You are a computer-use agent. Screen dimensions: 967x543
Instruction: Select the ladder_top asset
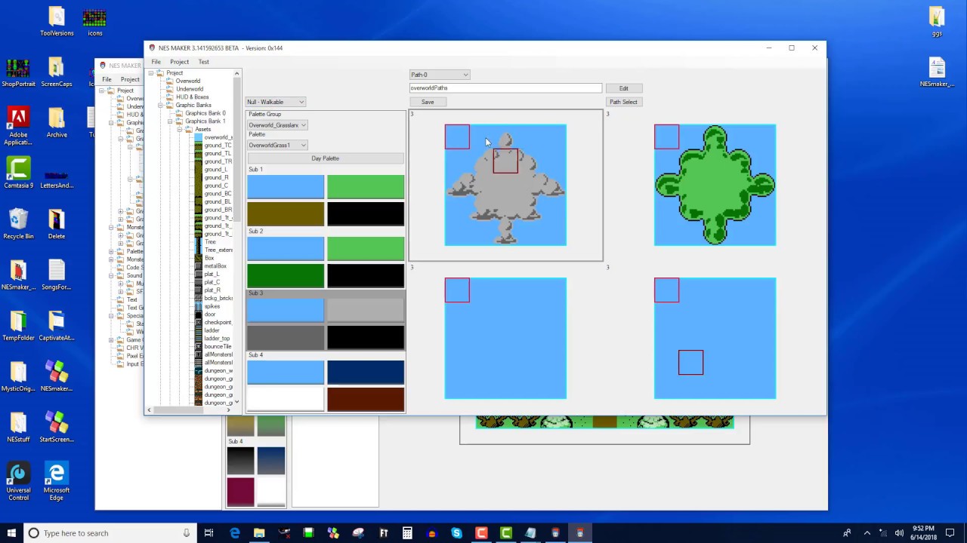click(x=217, y=338)
